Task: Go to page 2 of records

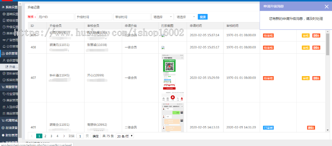Action: (45, 136)
